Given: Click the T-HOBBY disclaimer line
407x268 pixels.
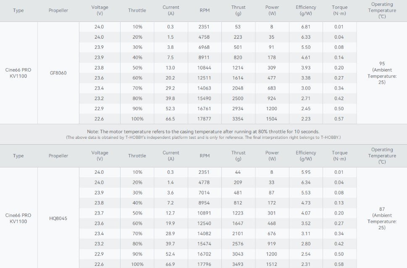Looking at the screenshot, I should [x=203, y=138].
